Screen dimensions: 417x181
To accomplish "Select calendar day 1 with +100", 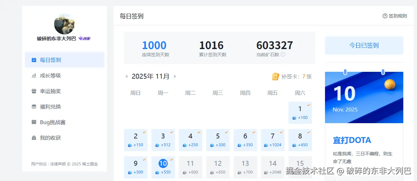I will tap(300, 113).
